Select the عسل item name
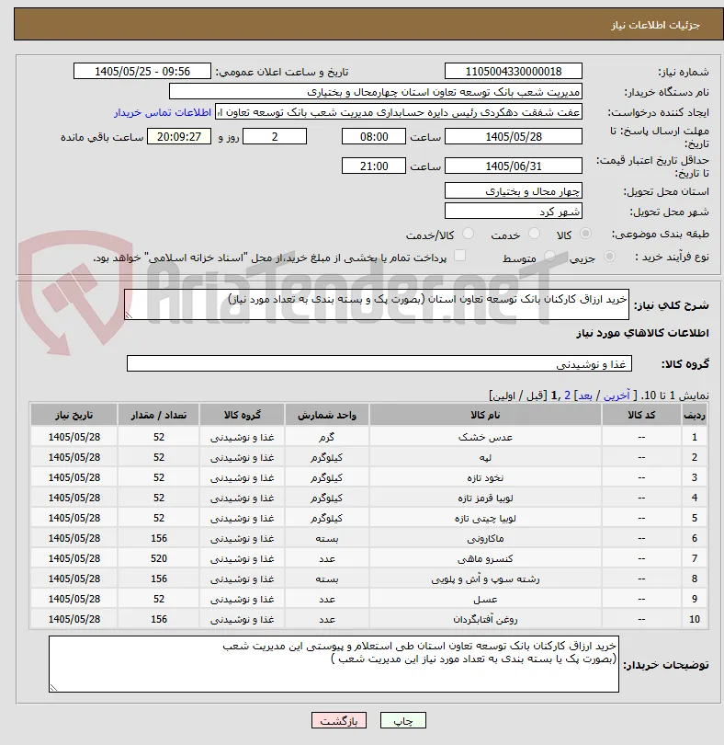 485,599
